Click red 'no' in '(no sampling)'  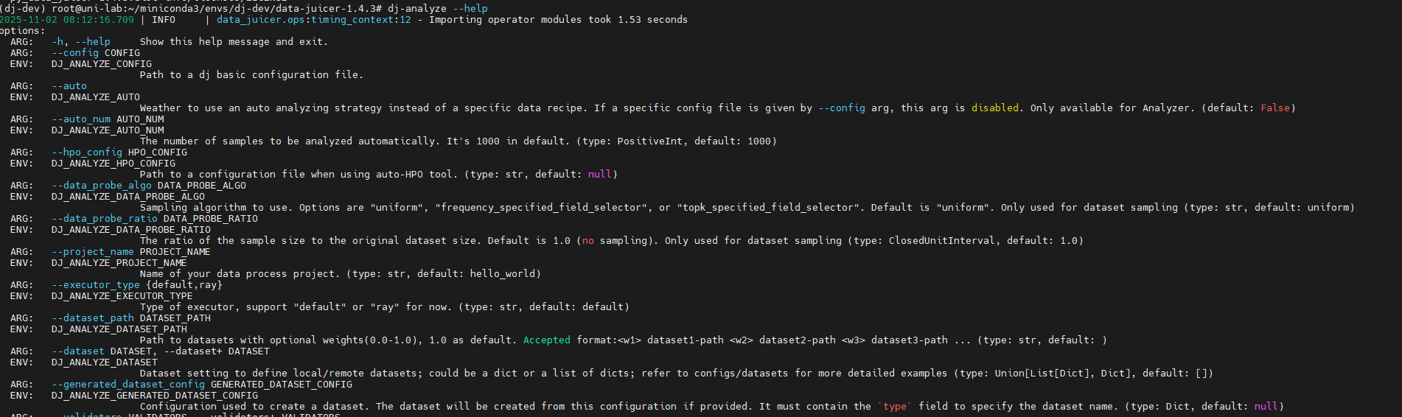click(588, 240)
